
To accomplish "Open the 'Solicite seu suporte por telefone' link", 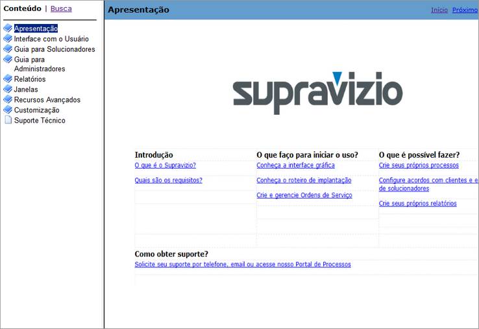I will [x=243, y=264].
